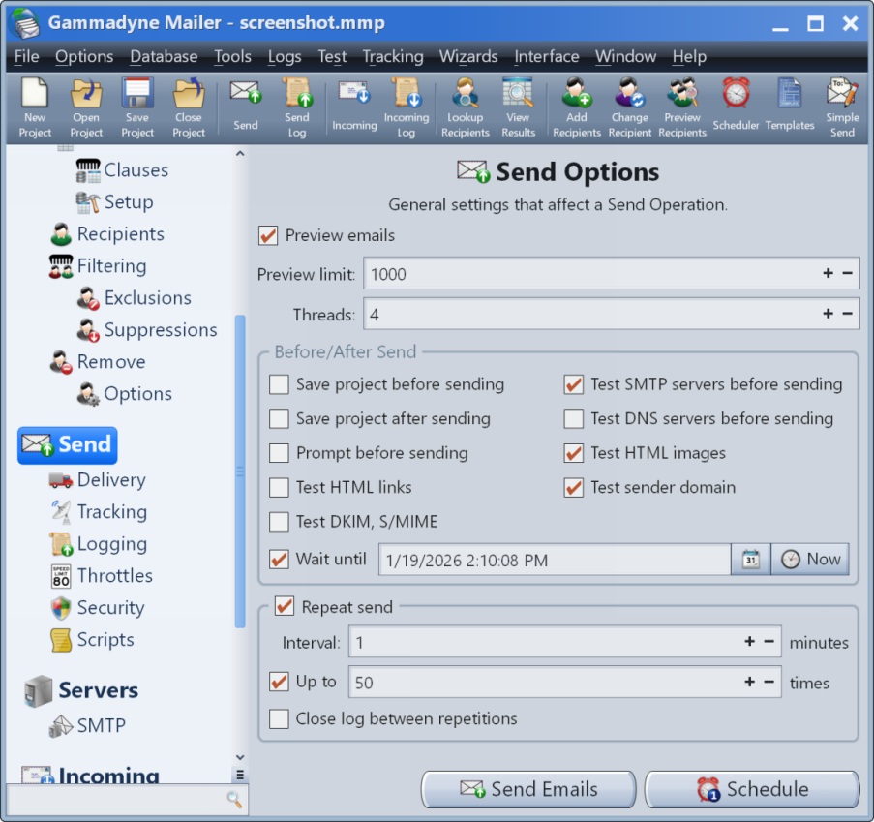Click the sidebar splitter grip handle
Image resolution: width=874 pixels, height=822 pixels.
coord(240,472)
